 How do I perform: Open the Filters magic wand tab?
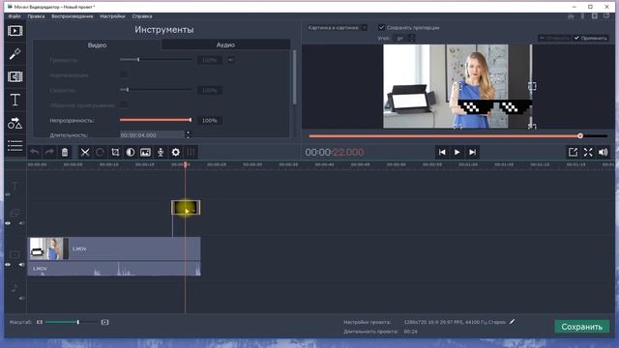pyautogui.click(x=15, y=54)
